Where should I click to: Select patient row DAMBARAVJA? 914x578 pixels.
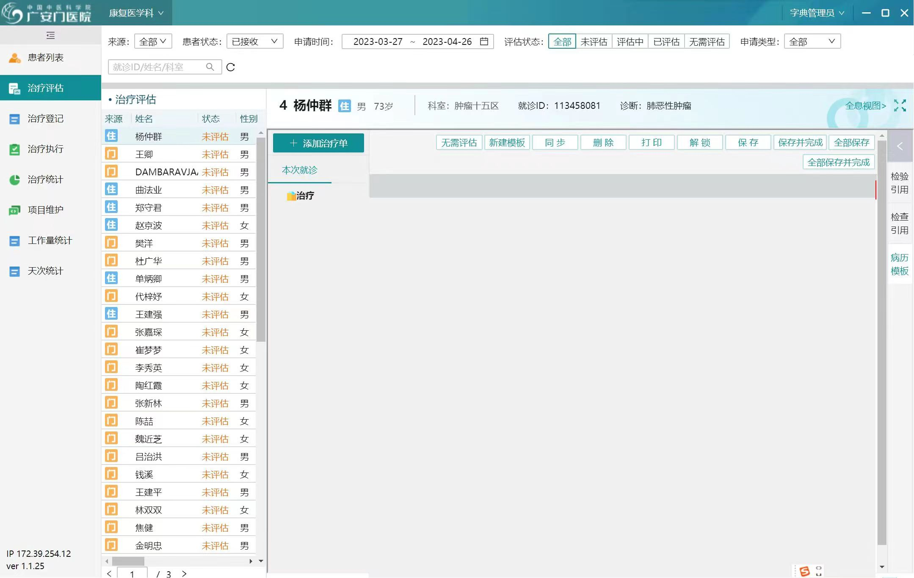[x=179, y=172]
